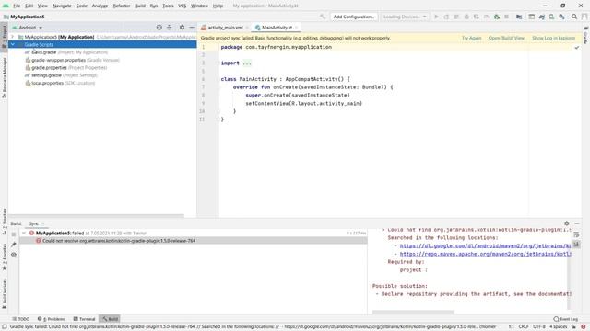Click Add Configuration button
The height and width of the screenshot is (331, 590).
pyautogui.click(x=354, y=17)
